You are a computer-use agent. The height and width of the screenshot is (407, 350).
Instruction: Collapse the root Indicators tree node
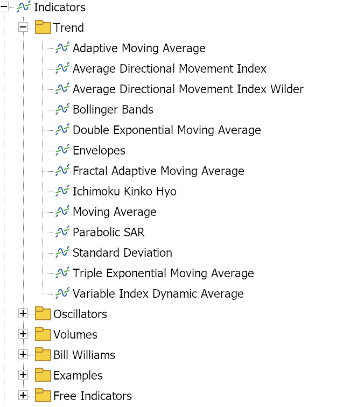coord(4,8)
